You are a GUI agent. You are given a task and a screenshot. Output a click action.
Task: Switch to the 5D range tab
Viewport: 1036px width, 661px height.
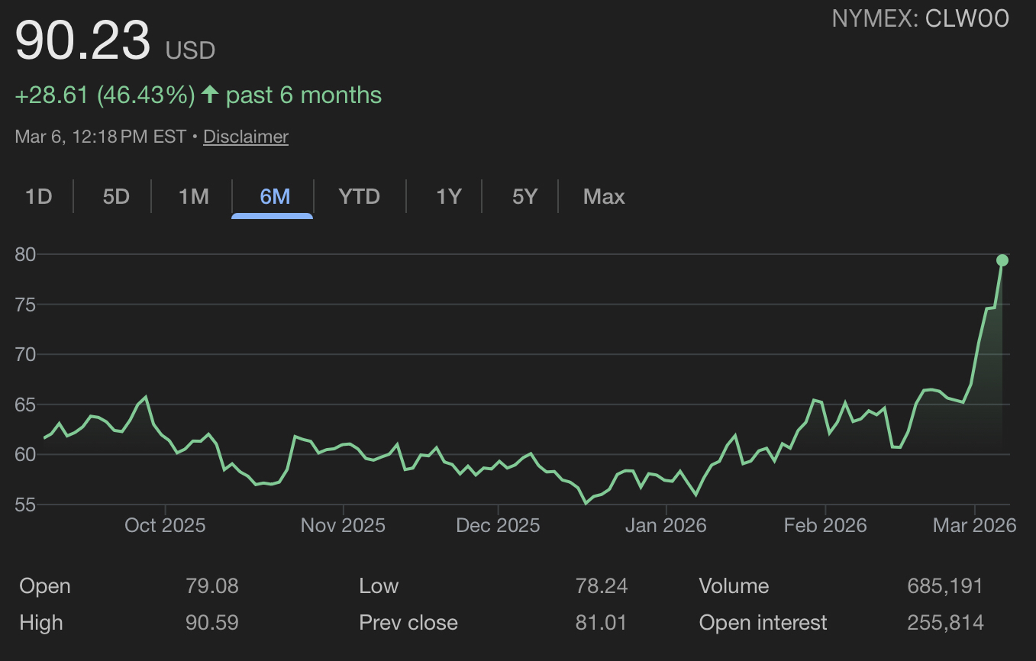(x=116, y=197)
